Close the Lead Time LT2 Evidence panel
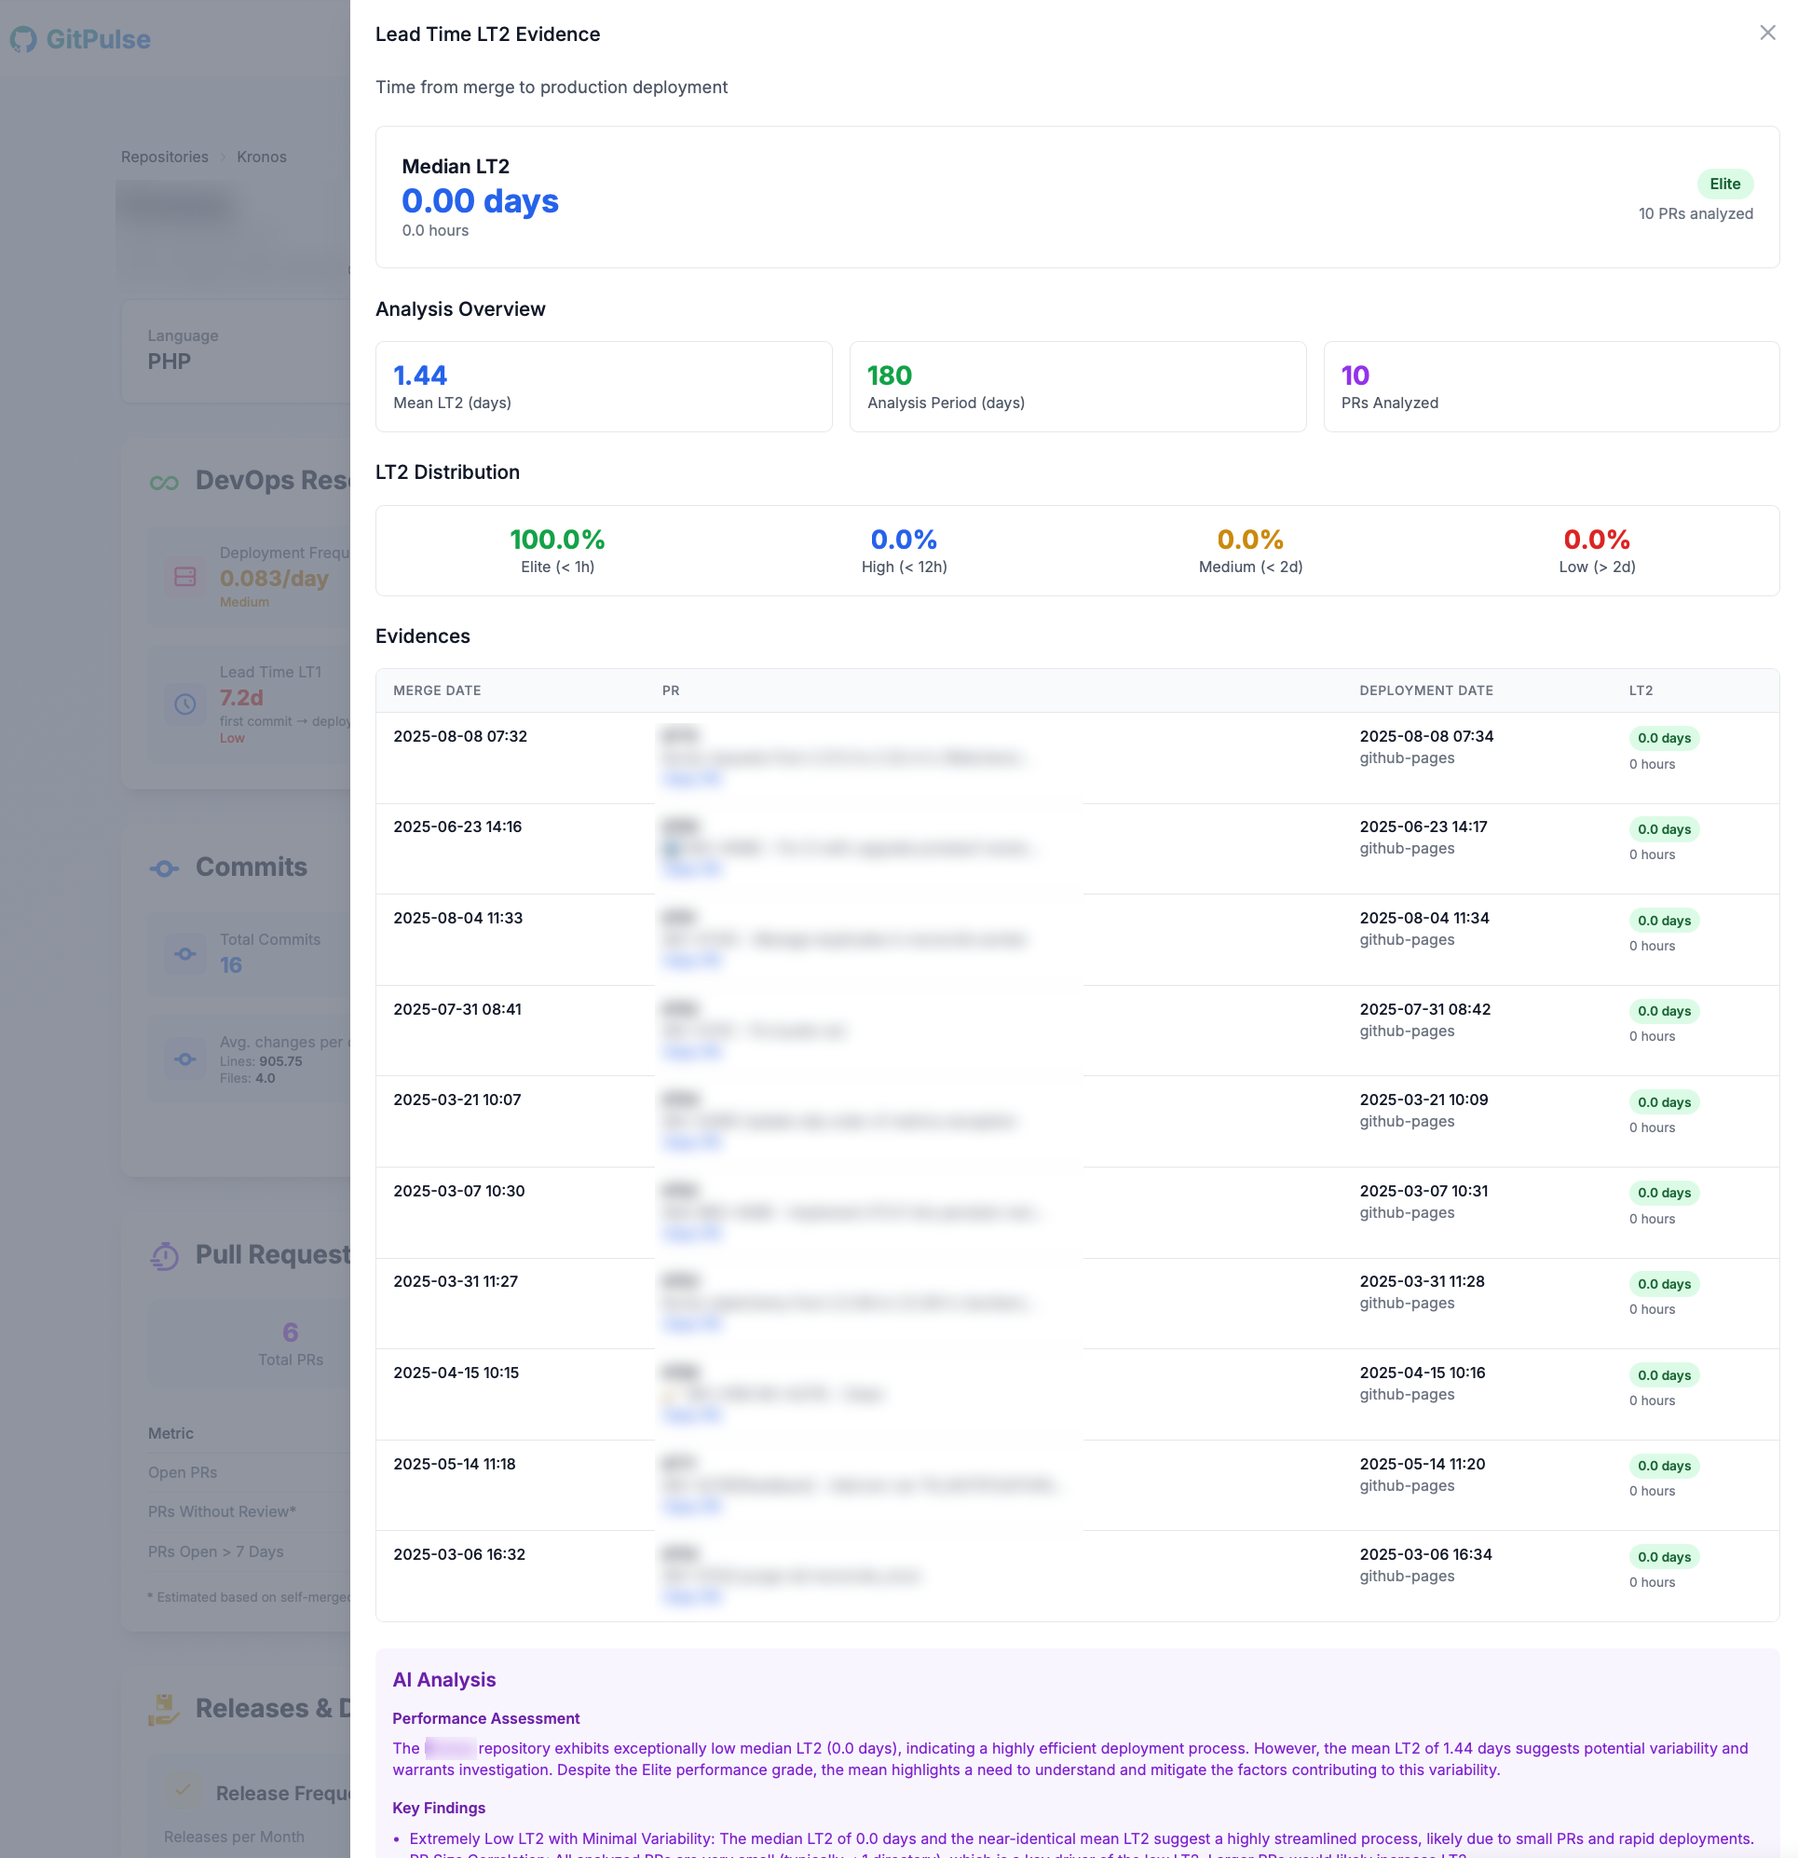 point(1766,34)
